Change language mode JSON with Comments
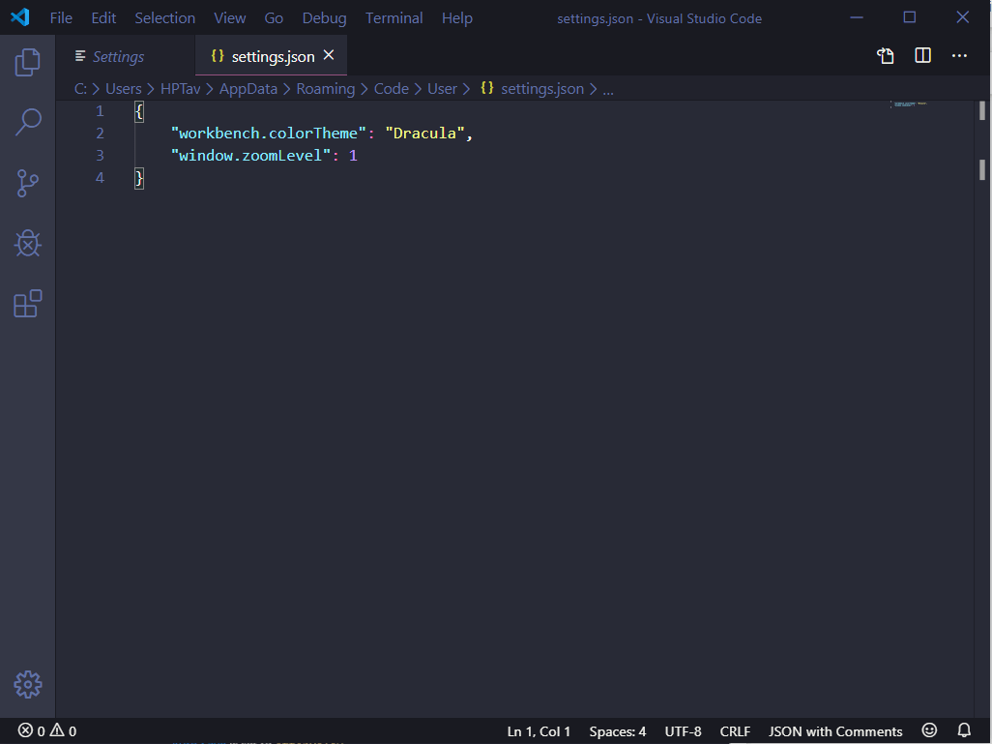The width and height of the screenshot is (992, 744). point(835,731)
